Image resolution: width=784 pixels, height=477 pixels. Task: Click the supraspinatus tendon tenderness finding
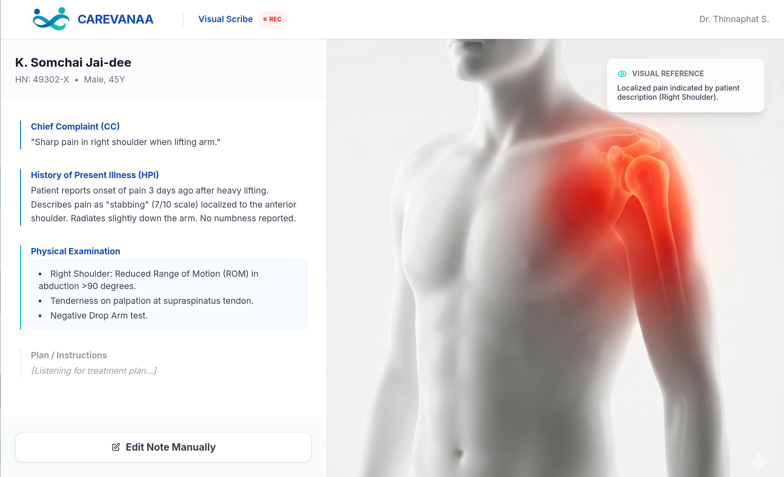click(x=152, y=301)
